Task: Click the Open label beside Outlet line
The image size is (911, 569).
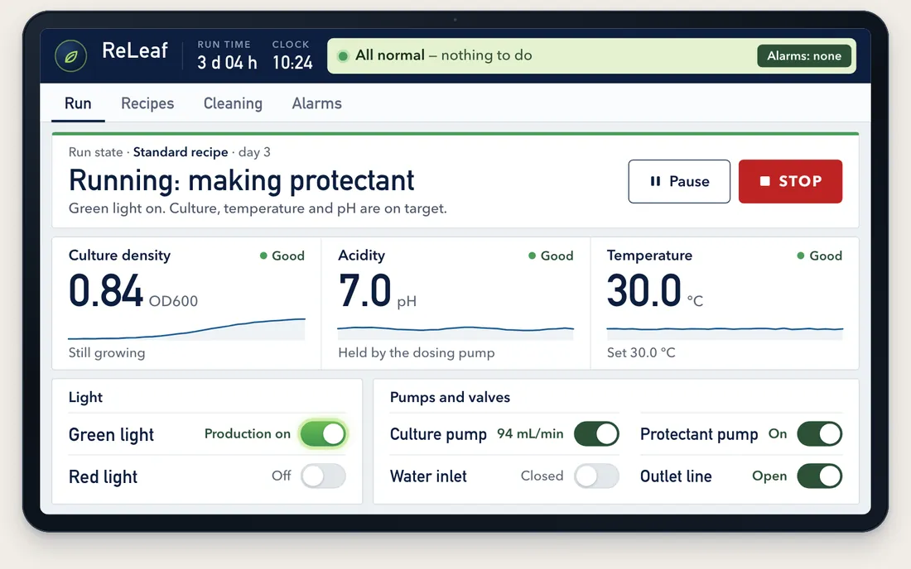Action: click(769, 476)
